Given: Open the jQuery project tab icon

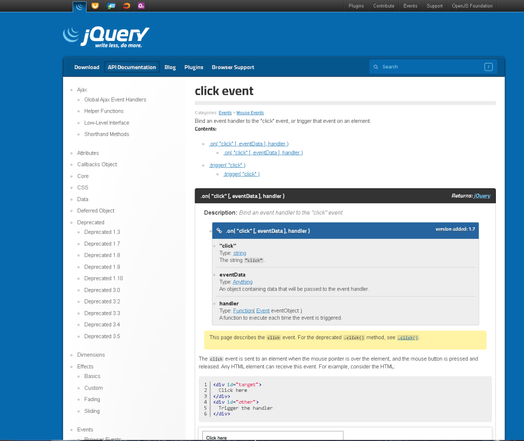Looking at the screenshot, I should click(79, 6).
